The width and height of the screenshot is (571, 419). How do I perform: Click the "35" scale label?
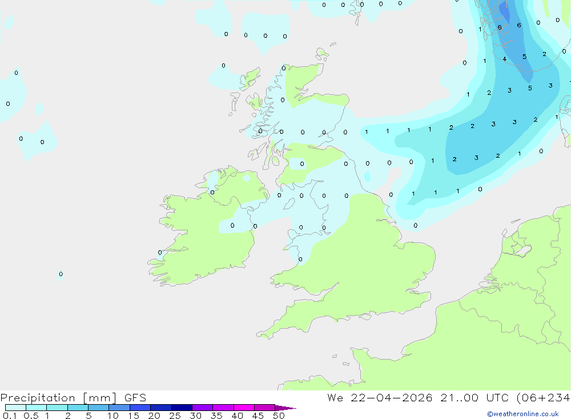(x=216, y=416)
